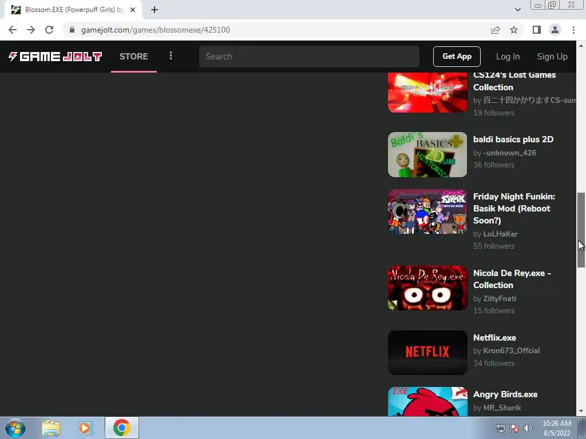Select the Blossom.EXE browser tab

point(73,10)
